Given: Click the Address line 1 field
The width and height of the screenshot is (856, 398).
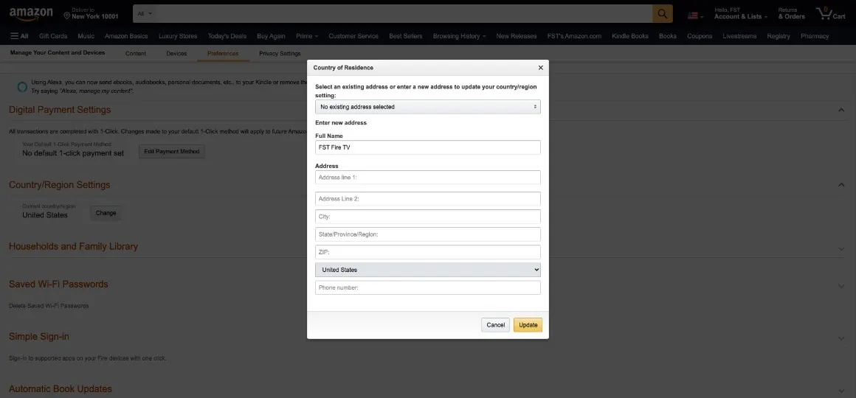Looking at the screenshot, I should coord(427,178).
